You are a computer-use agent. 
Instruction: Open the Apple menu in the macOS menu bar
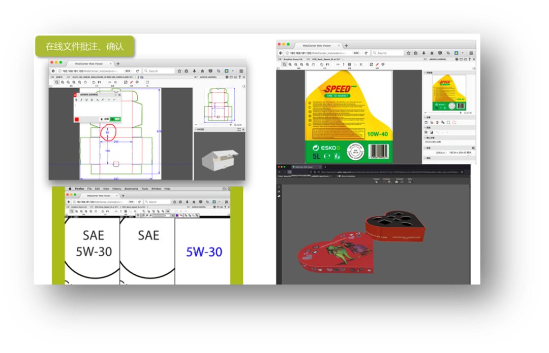pos(70,189)
